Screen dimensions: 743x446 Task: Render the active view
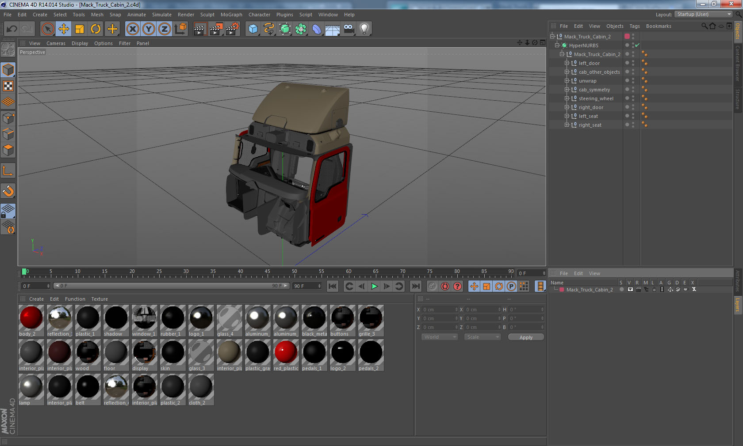pyautogui.click(x=200, y=29)
